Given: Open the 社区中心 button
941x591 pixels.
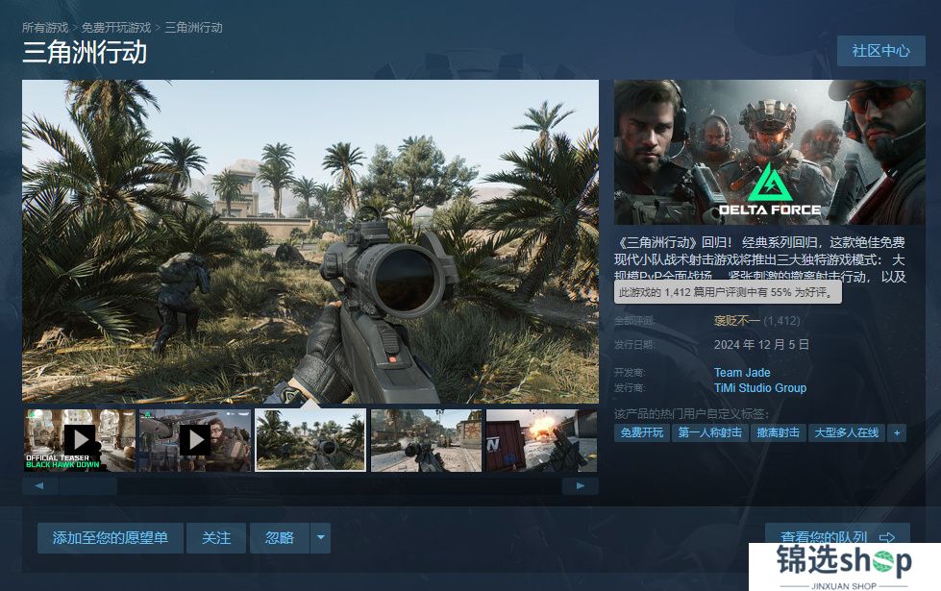Looking at the screenshot, I should 881,50.
